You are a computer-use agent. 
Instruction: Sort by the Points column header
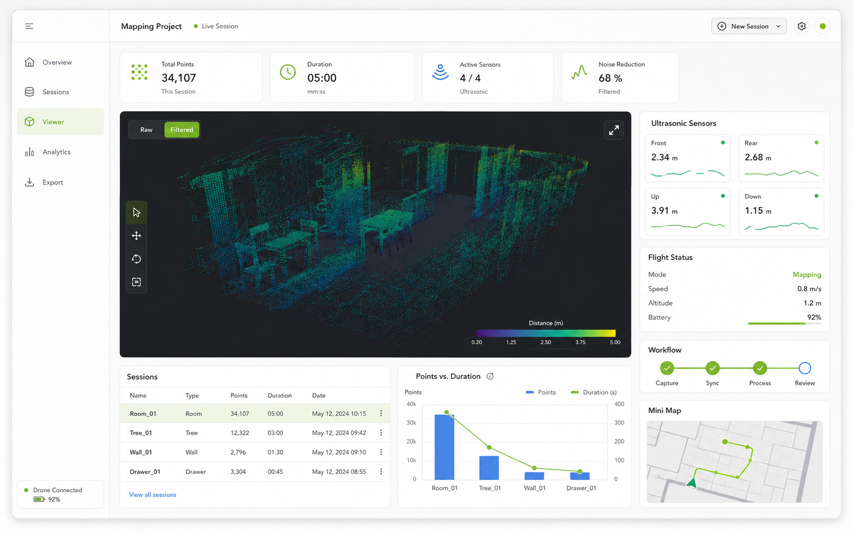point(239,395)
